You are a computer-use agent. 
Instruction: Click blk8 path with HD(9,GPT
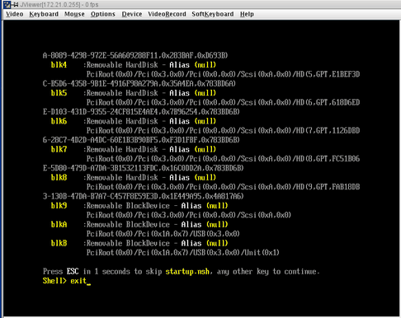(223, 187)
